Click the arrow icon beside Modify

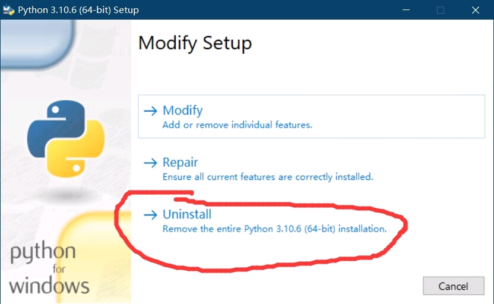coord(151,110)
